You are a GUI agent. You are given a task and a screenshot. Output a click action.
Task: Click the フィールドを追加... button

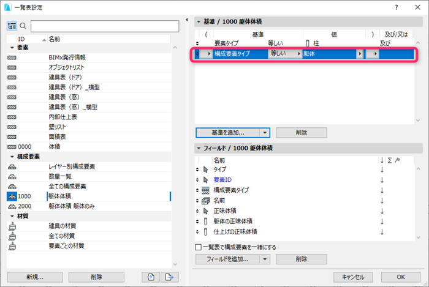[x=228, y=259]
